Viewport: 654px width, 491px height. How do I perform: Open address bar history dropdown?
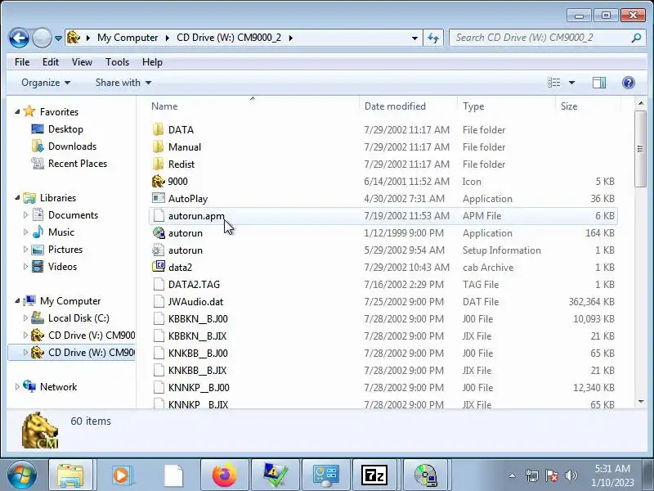coord(414,38)
